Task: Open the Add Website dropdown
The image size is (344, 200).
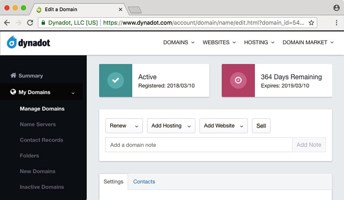Action: pyautogui.click(x=224, y=126)
